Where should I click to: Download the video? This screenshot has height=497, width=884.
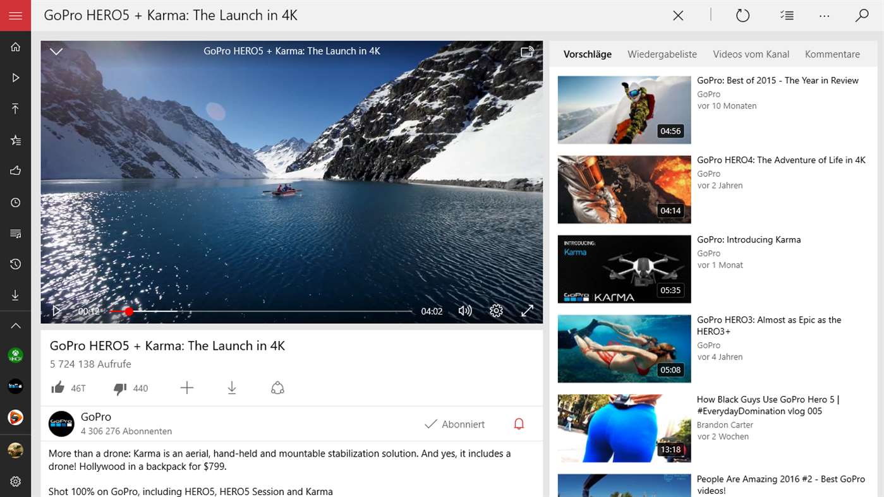[x=232, y=388]
